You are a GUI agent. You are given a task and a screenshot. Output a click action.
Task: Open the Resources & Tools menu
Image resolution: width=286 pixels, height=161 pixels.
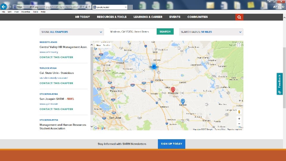tap(112, 17)
